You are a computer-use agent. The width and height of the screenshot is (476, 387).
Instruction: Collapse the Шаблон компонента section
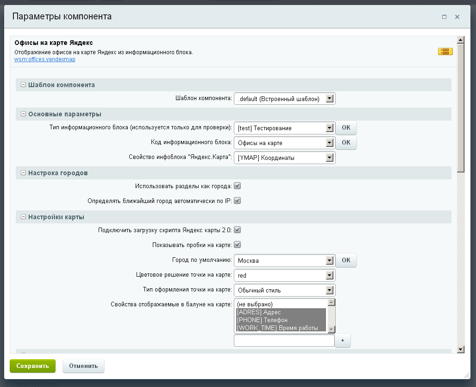tap(23, 85)
